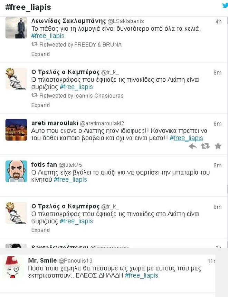Image resolution: width=228 pixels, height=297 pixels.
Task: Open Mr. Smile's Santa hat avatar
Action: 13,267
